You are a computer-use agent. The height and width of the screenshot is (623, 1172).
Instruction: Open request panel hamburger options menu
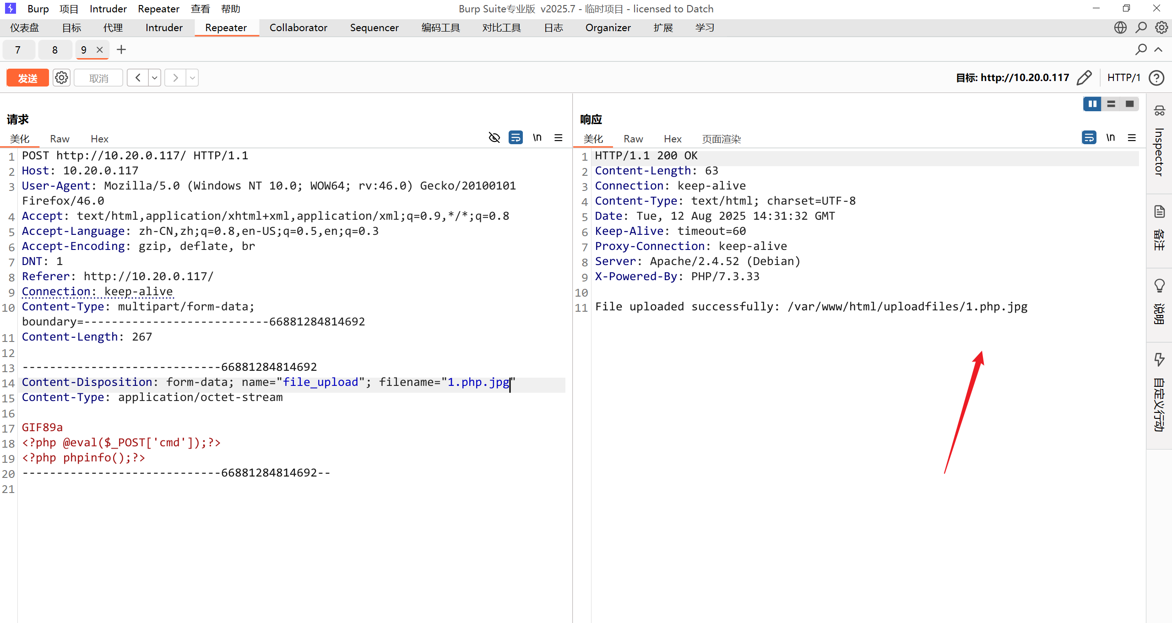click(x=559, y=137)
